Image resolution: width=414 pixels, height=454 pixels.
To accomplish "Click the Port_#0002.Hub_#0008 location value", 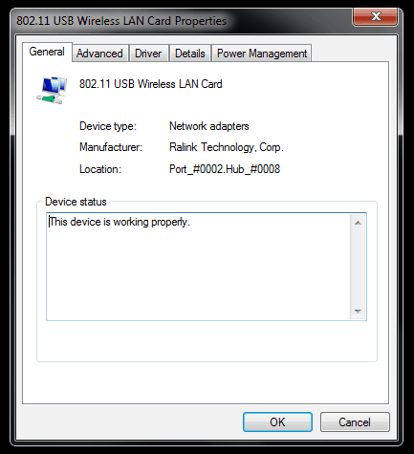I will tap(225, 169).
